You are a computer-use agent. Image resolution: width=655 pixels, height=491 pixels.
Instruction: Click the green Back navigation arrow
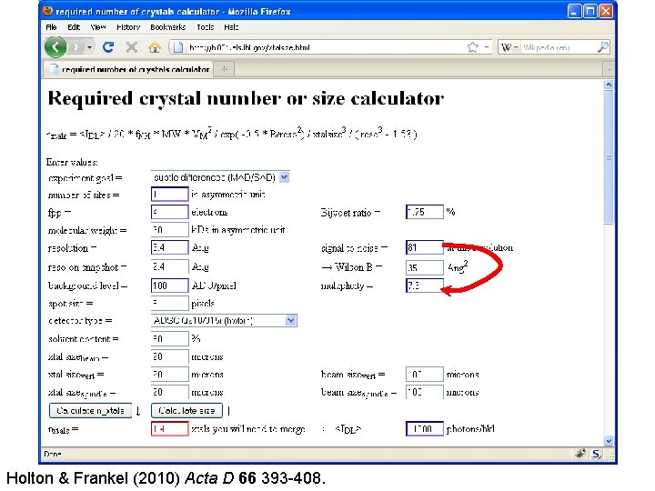click(x=55, y=47)
